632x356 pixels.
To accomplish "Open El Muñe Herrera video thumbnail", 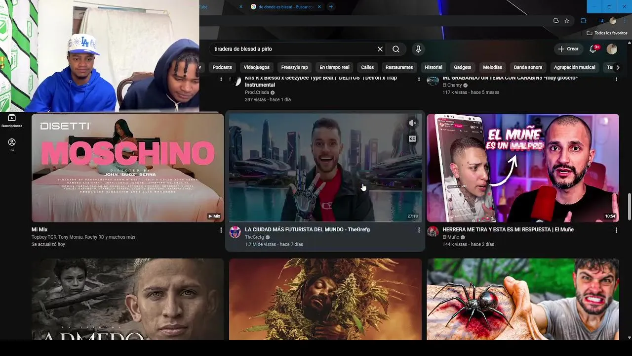I will click(x=523, y=168).
